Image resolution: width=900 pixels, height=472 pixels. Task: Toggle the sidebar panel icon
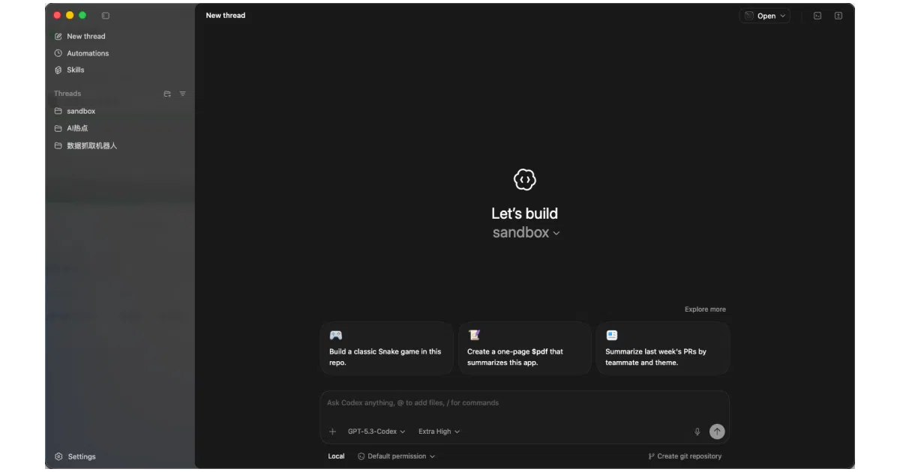[106, 16]
